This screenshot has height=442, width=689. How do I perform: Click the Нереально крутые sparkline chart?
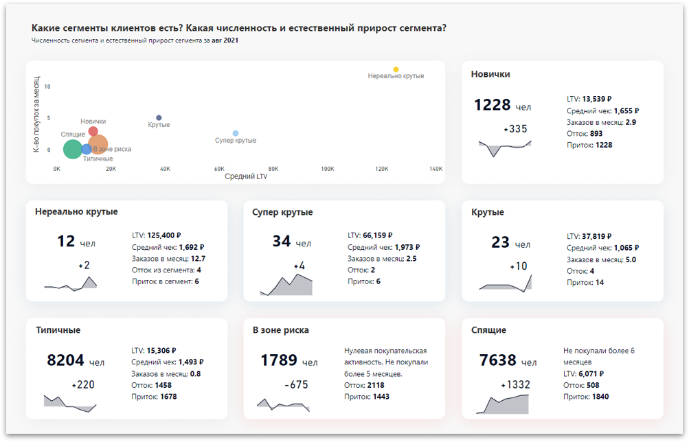(70, 283)
